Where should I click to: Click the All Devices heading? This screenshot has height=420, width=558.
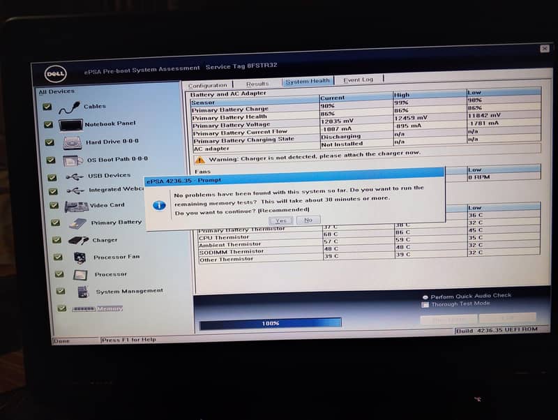[56, 92]
